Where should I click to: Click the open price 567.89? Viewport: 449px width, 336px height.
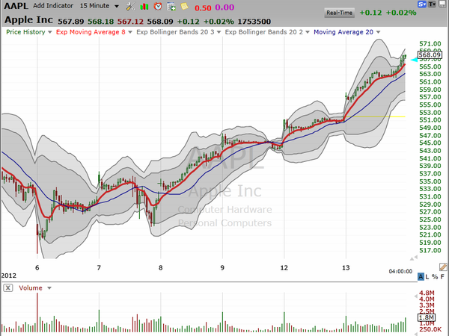71,22
